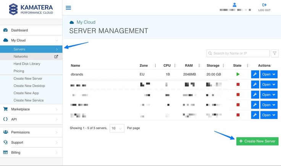Click the 1B CPU cell
Image resolution: width=281 pixels, height=166 pixels.
[168, 74]
